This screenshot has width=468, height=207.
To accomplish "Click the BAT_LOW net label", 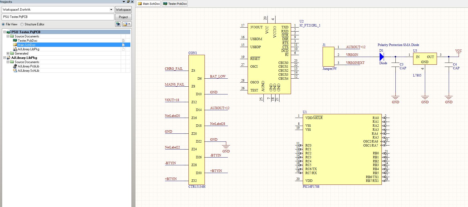I will pos(218,76).
